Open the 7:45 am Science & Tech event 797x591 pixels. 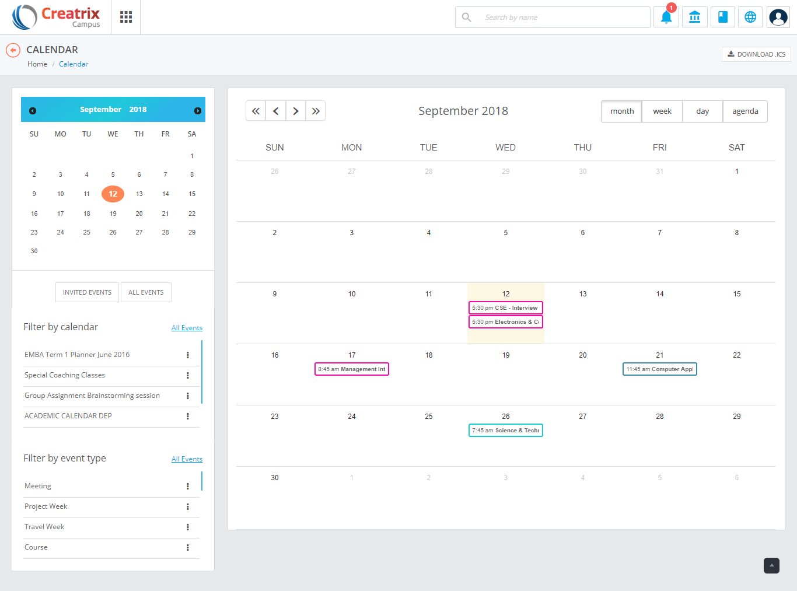point(506,430)
